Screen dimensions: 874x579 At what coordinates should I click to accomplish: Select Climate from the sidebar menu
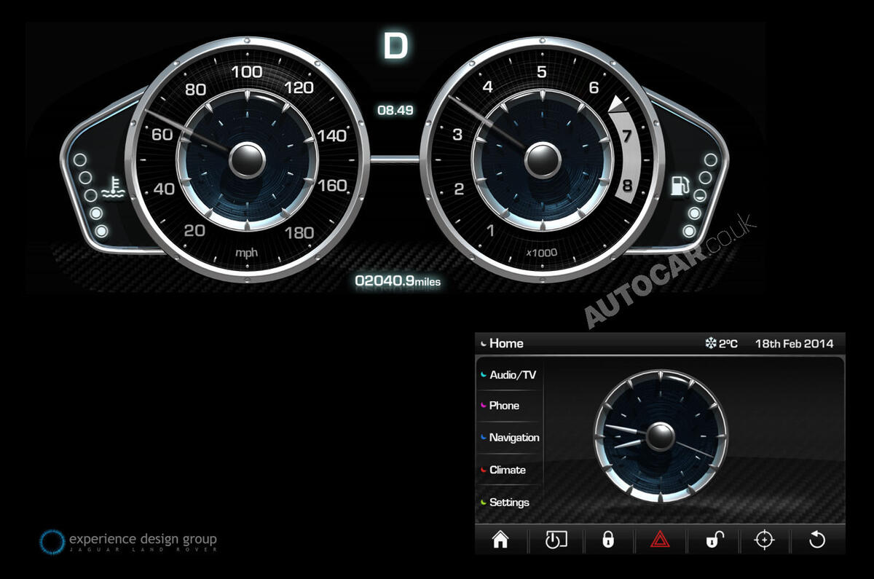pyautogui.click(x=508, y=470)
